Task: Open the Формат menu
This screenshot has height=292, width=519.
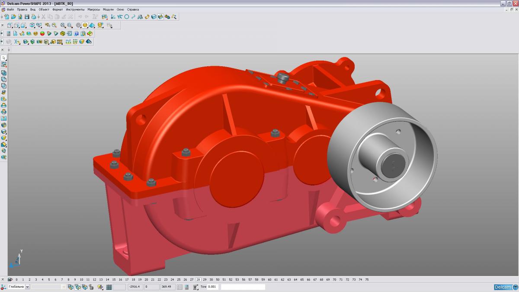Action: (58, 9)
